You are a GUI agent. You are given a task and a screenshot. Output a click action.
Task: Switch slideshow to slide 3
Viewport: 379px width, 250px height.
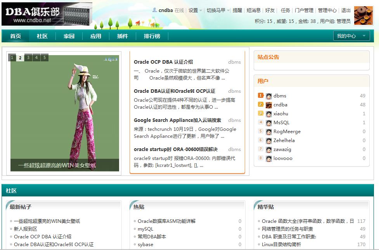tap(29, 58)
